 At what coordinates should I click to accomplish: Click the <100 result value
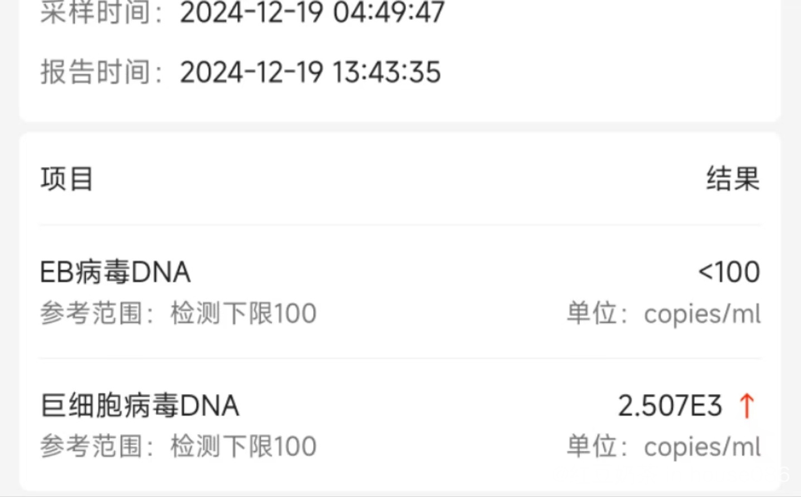[729, 272]
